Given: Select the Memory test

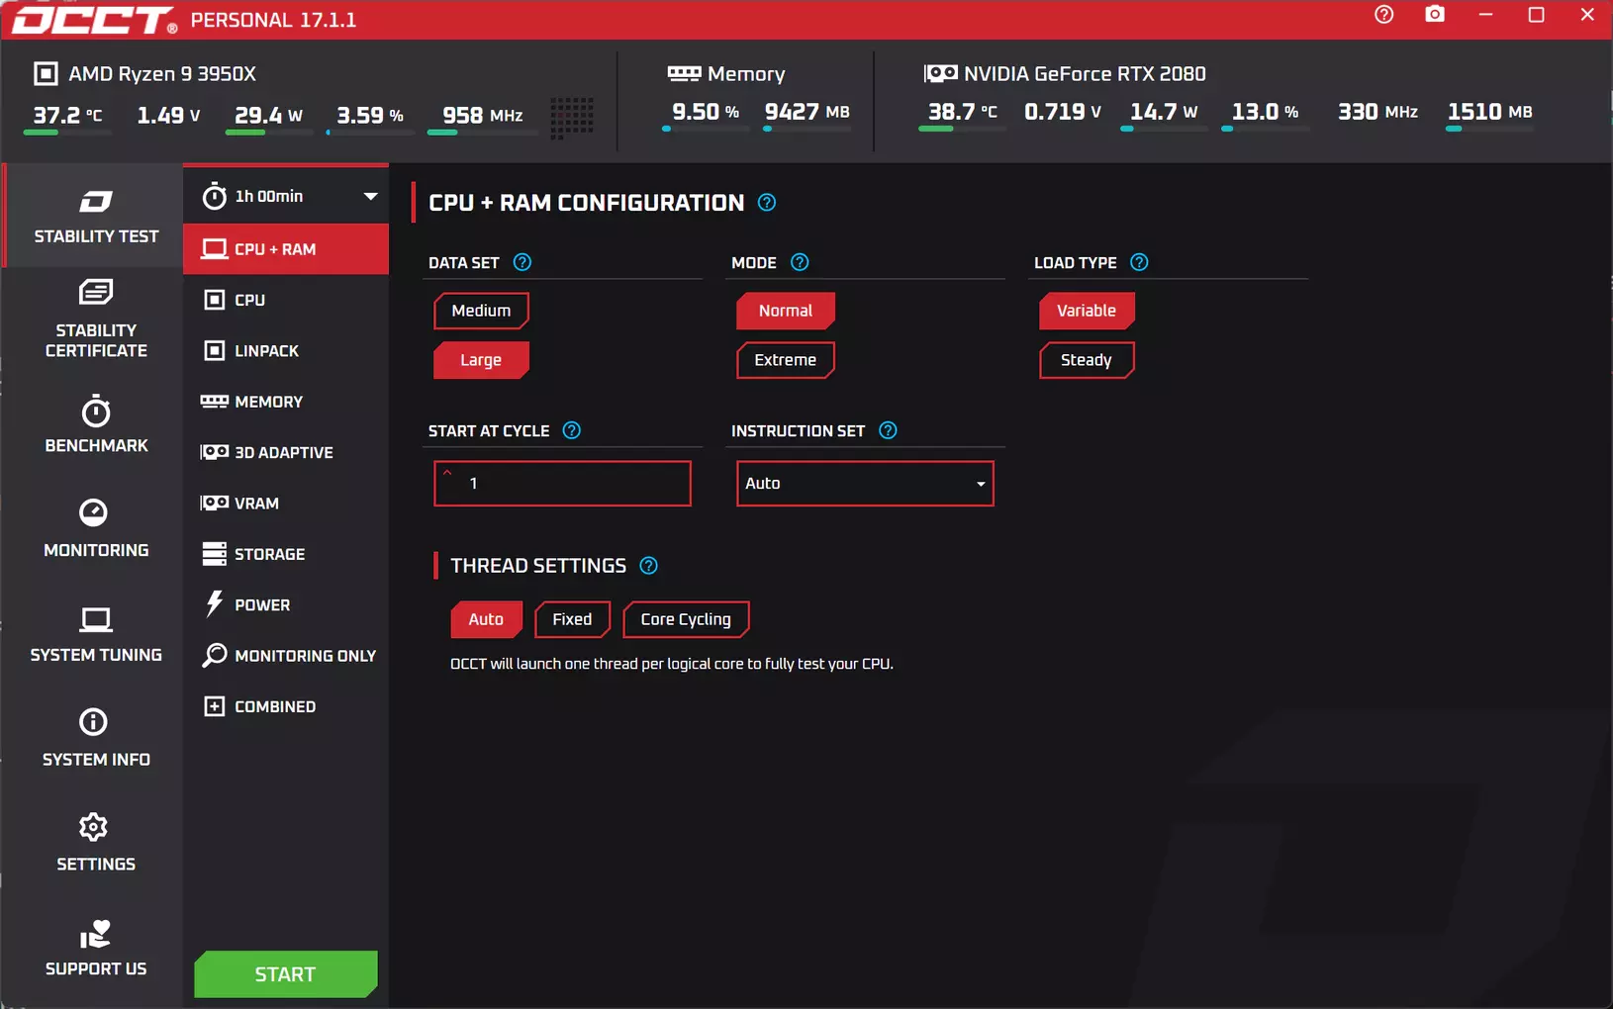Looking at the screenshot, I should [x=286, y=402].
